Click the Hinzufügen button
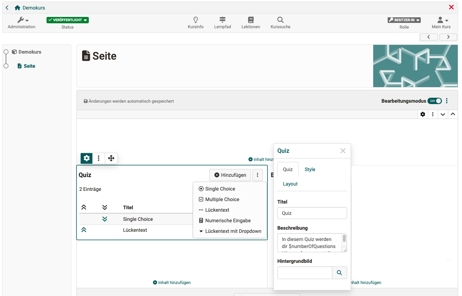Viewport: 462px width, 296px height. 230,175
